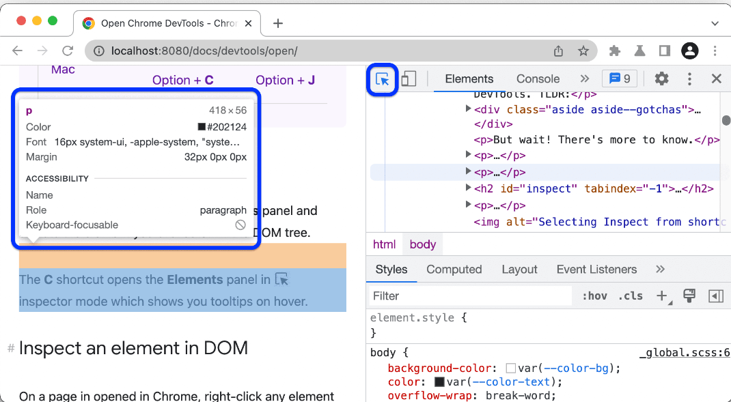
Task: Go forward in browser history
Action: (x=42, y=51)
